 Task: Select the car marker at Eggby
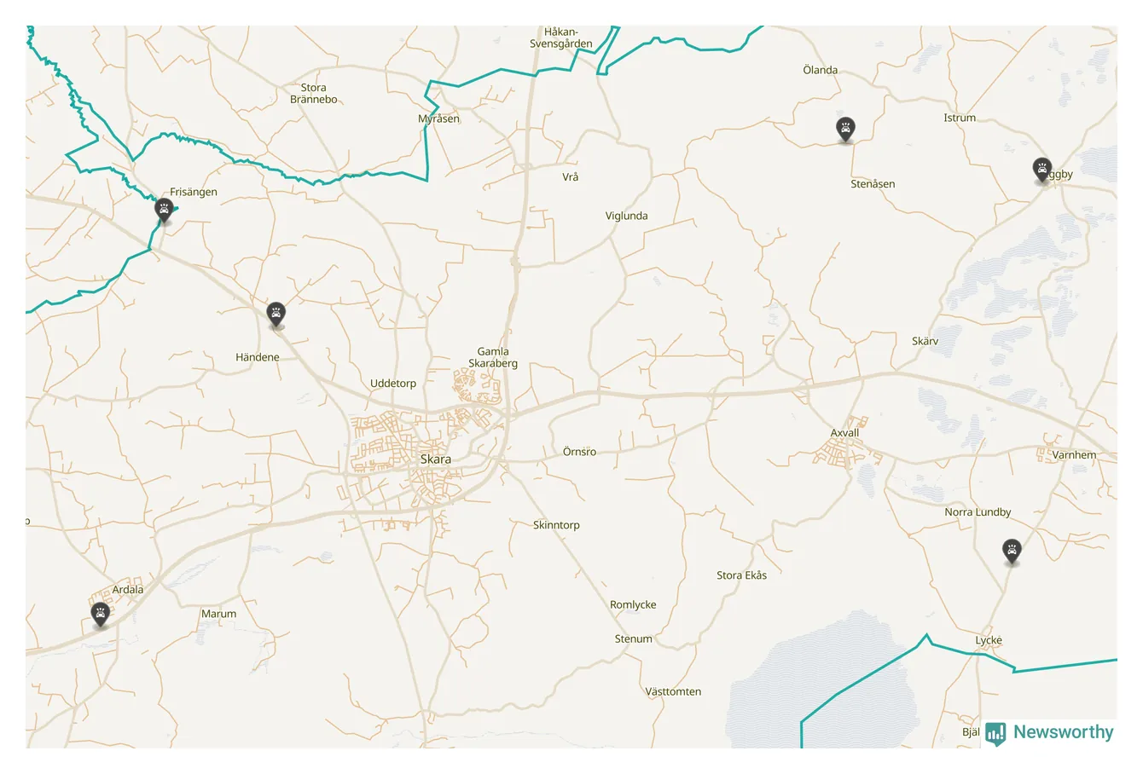tap(1041, 170)
